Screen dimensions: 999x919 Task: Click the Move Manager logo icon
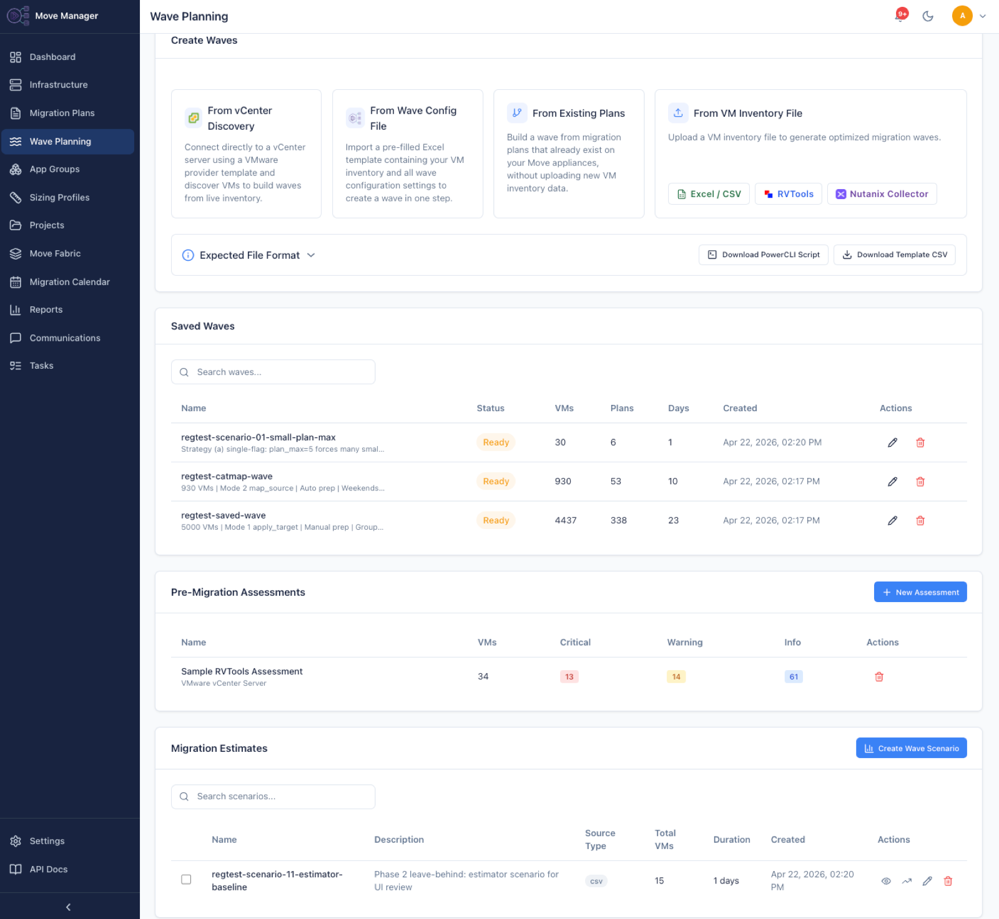coord(17,16)
